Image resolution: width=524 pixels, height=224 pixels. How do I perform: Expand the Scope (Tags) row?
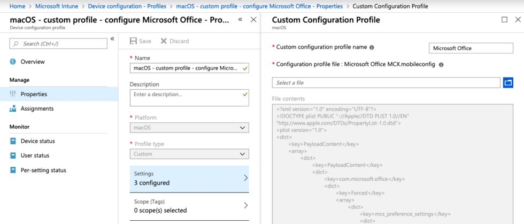coord(189,206)
